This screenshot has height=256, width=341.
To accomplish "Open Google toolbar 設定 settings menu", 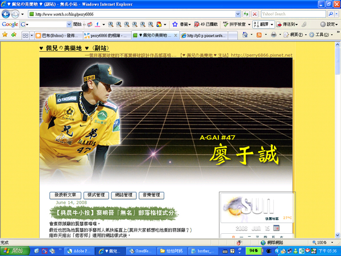I will coord(328,24).
